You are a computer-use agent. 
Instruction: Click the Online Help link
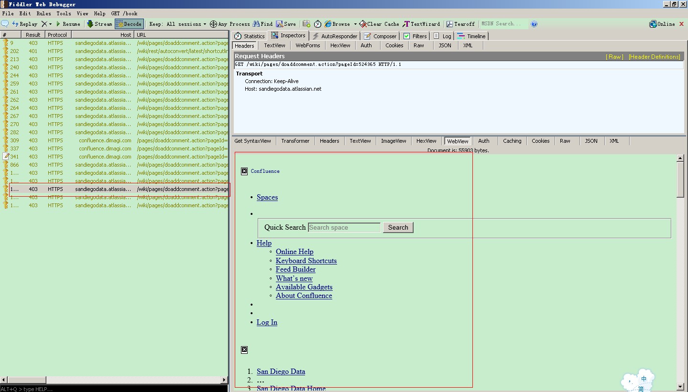point(295,252)
